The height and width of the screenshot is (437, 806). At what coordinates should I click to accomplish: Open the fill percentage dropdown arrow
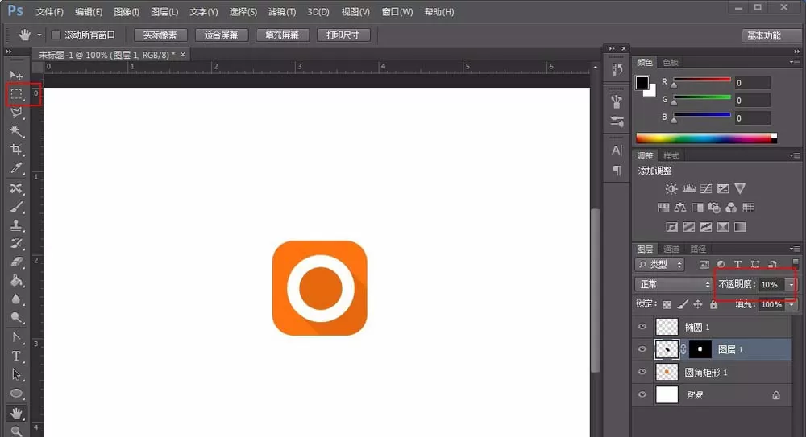[x=791, y=304]
